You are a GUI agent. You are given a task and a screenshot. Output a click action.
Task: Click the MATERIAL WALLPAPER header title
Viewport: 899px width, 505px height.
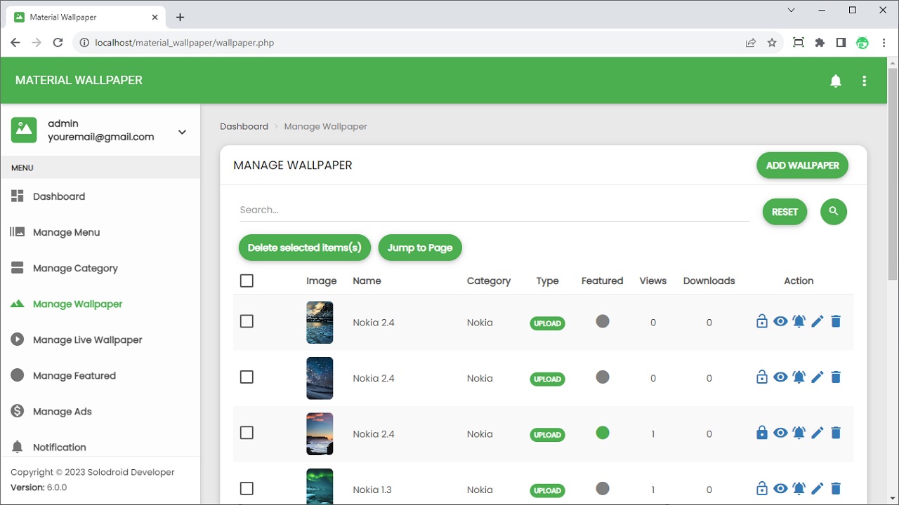[x=79, y=81]
